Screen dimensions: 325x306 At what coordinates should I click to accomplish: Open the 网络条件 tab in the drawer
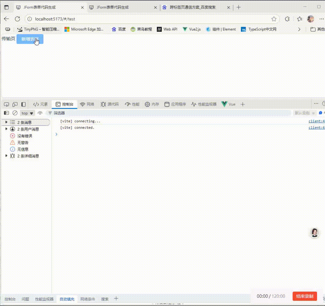point(88,299)
